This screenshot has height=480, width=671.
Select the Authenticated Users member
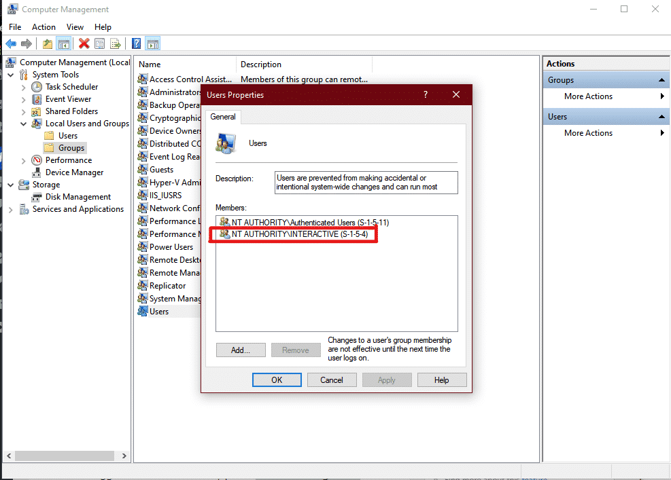pos(304,223)
